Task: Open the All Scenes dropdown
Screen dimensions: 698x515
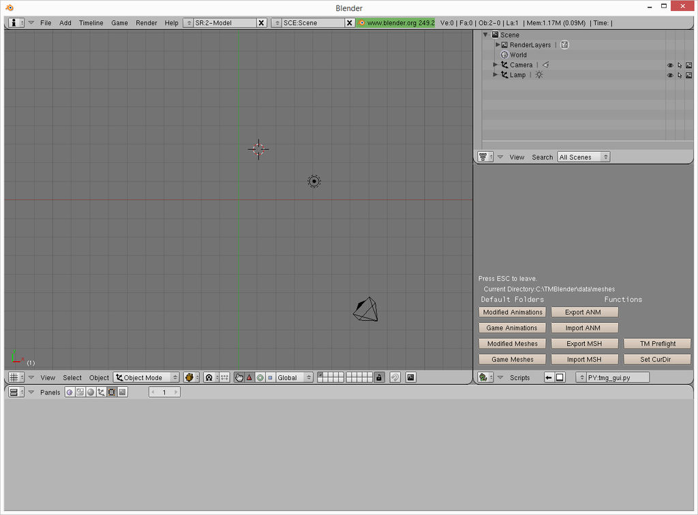Action: coord(583,157)
